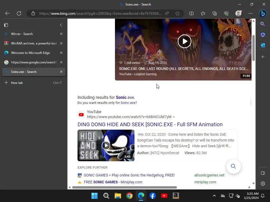Viewport: 270px width, 202px height.
Task: Launch Google Chrome from taskbar
Action: click(129, 196)
